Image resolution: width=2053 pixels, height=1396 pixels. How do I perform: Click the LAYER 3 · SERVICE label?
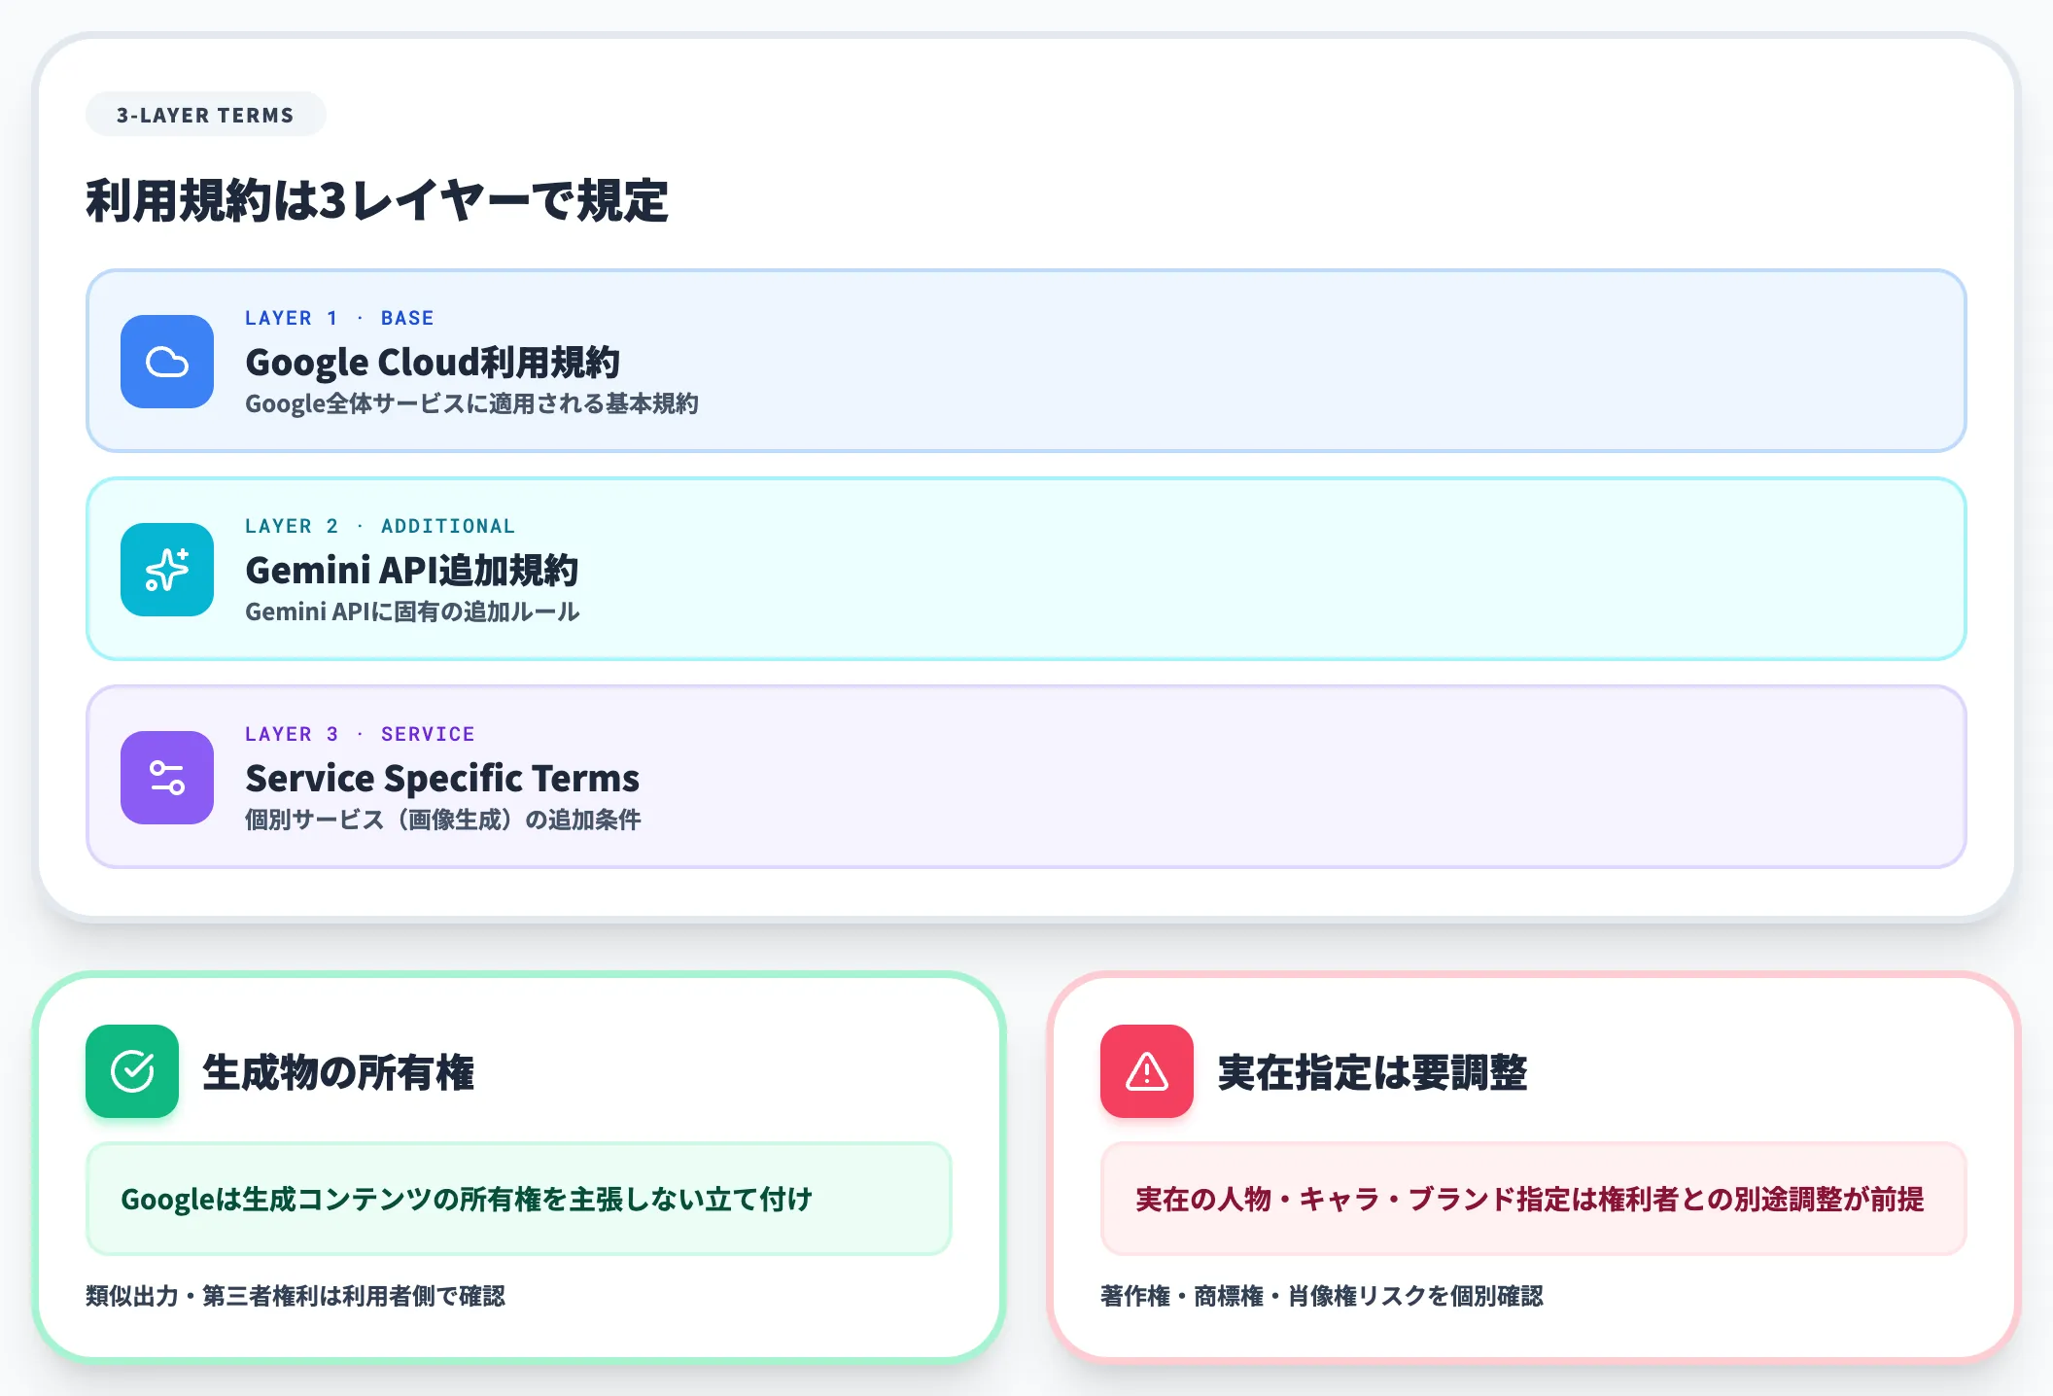tap(360, 734)
